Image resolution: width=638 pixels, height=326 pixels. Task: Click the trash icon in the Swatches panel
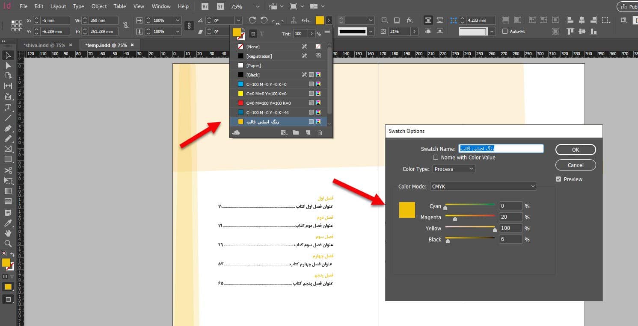point(320,133)
